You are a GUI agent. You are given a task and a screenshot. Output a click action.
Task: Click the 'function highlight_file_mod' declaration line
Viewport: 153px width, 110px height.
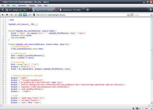32,31
